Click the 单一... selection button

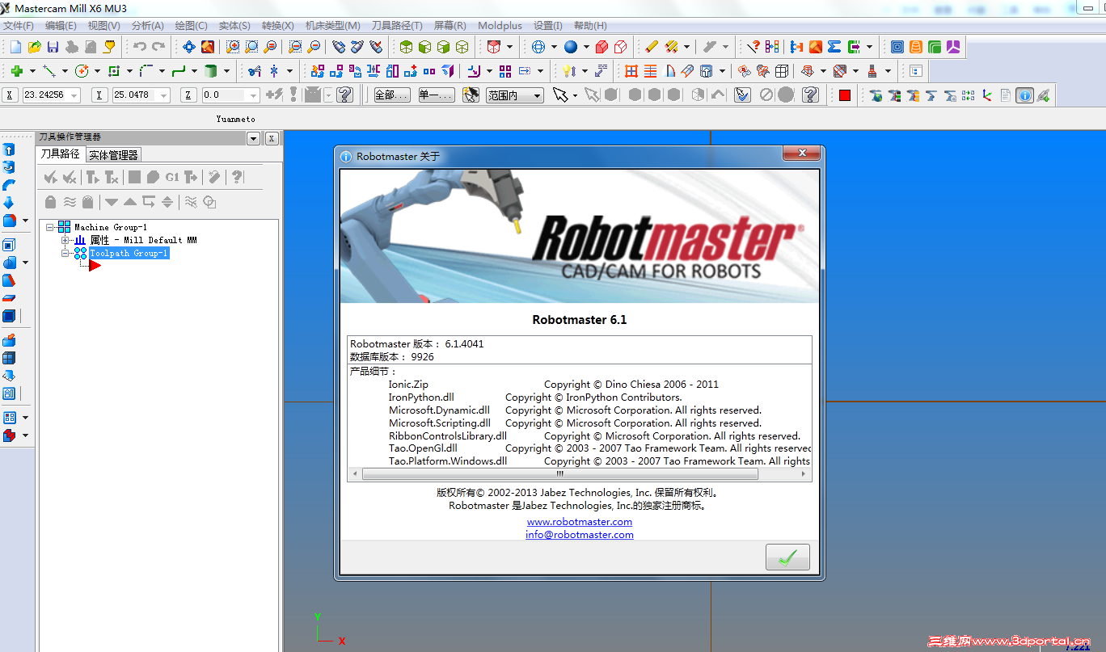(x=436, y=95)
